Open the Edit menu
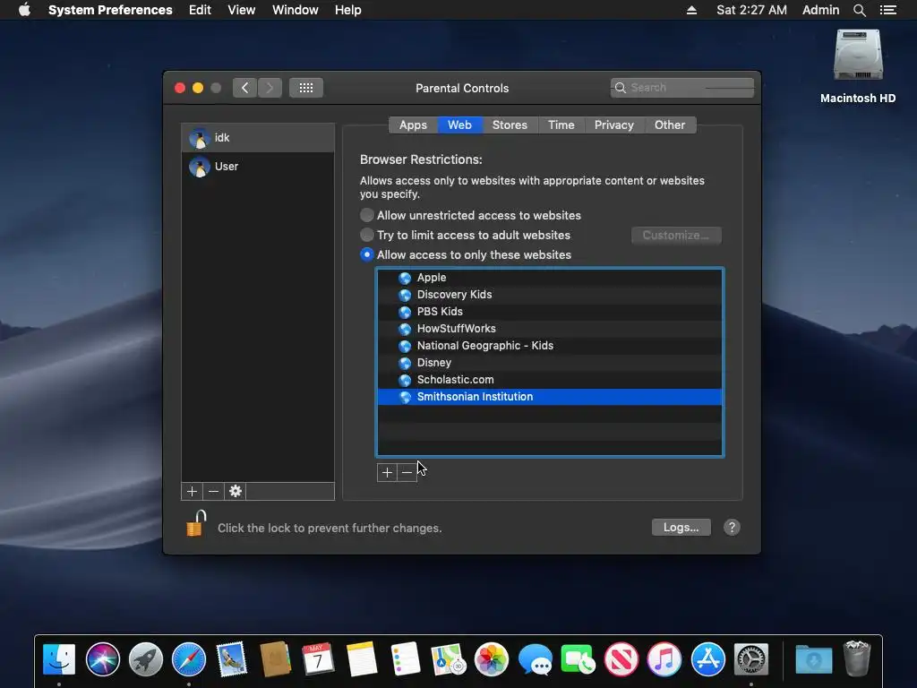The width and height of the screenshot is (917, 688). (x=200, y=10)
